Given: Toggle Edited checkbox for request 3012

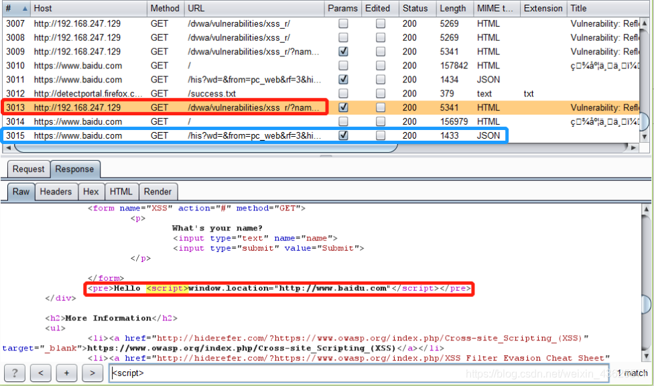Looking at the screenshot, I should tap(381, 93).
